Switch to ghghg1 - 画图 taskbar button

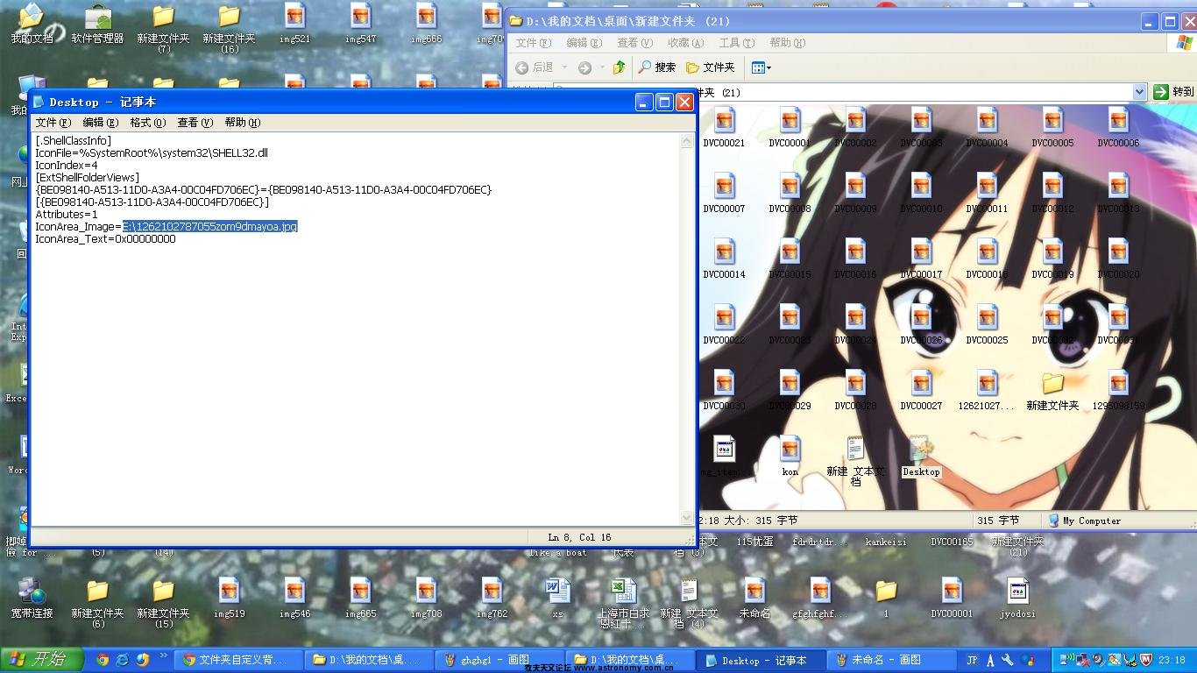pyautogui.click(x=498, y=660)
